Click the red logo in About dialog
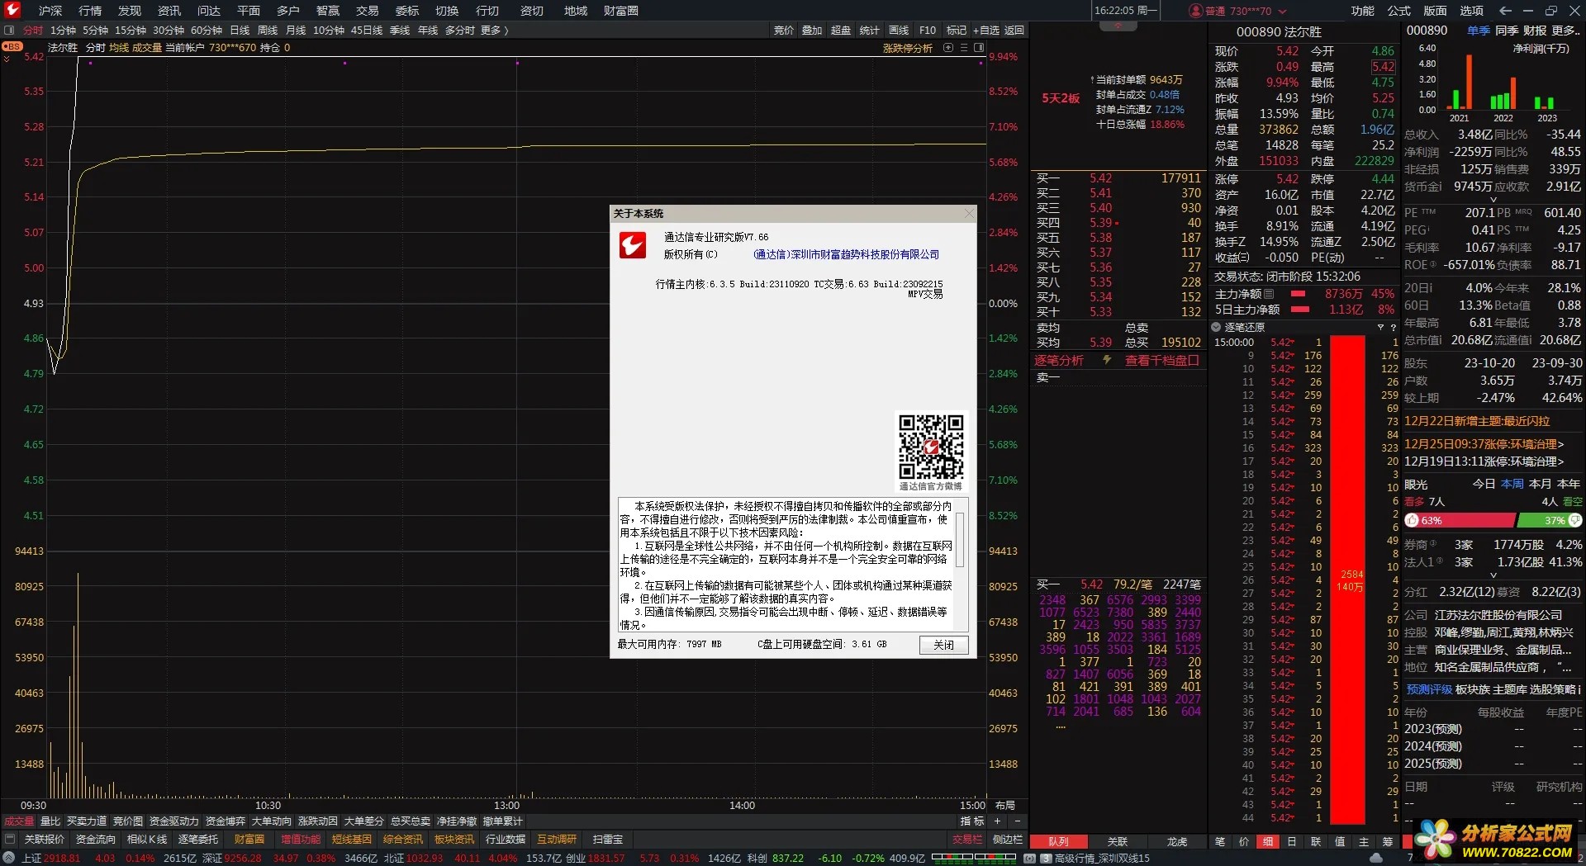 coord(633,245)
